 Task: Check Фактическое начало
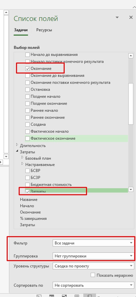pyautogui.click(x=28, y=131)
